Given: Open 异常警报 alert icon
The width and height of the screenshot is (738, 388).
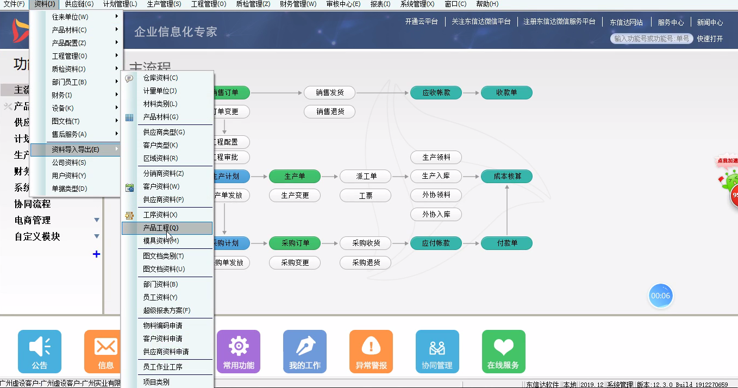Looking at the screenshot, I should pos(371,351).
